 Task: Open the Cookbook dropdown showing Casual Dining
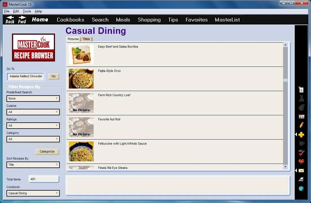tap(33, 193)
